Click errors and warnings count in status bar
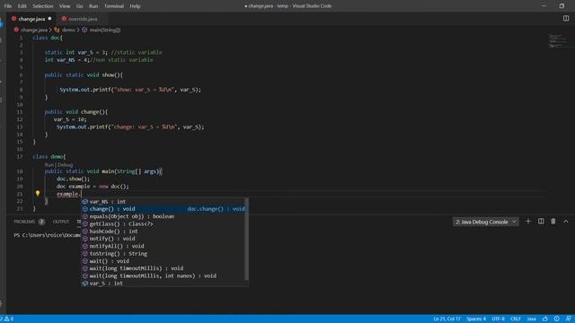 tap(7, 319)
